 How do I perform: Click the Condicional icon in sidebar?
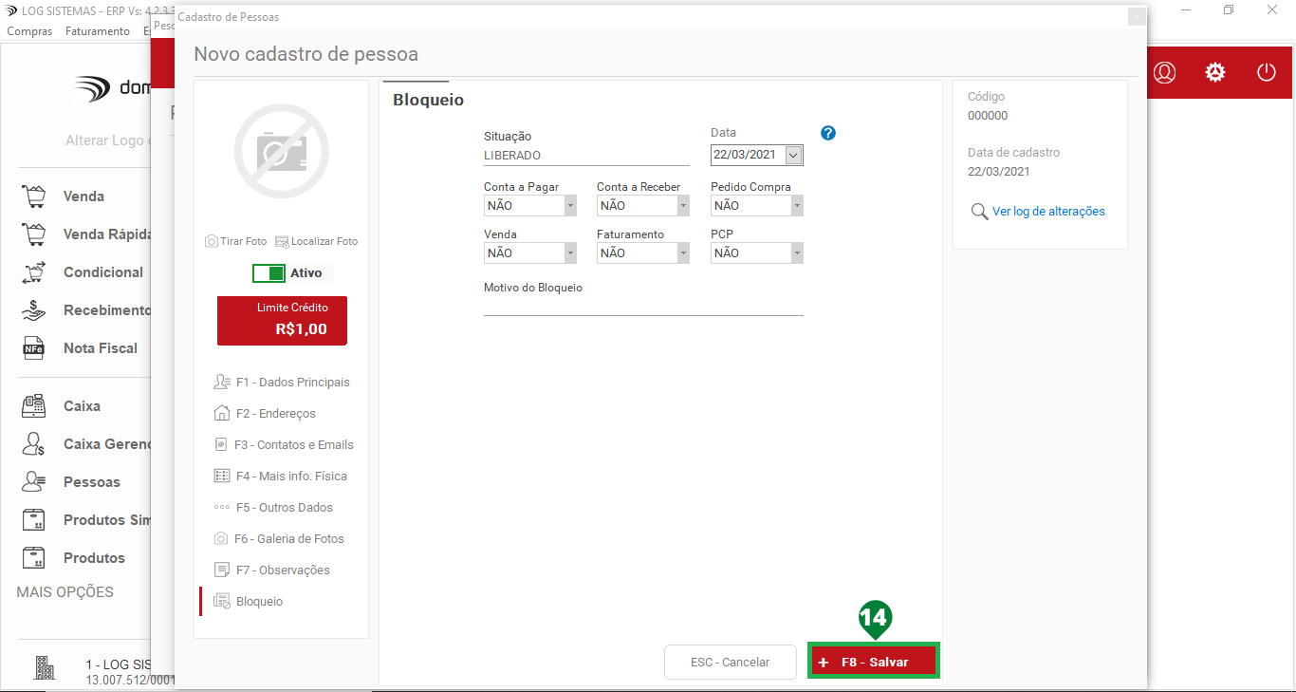point(34,272)
